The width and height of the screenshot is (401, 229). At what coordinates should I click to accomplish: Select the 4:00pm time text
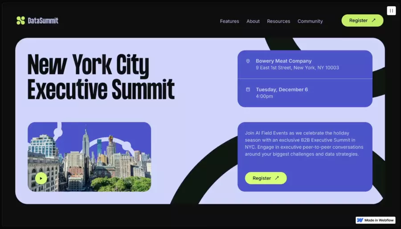coord(264,96)
